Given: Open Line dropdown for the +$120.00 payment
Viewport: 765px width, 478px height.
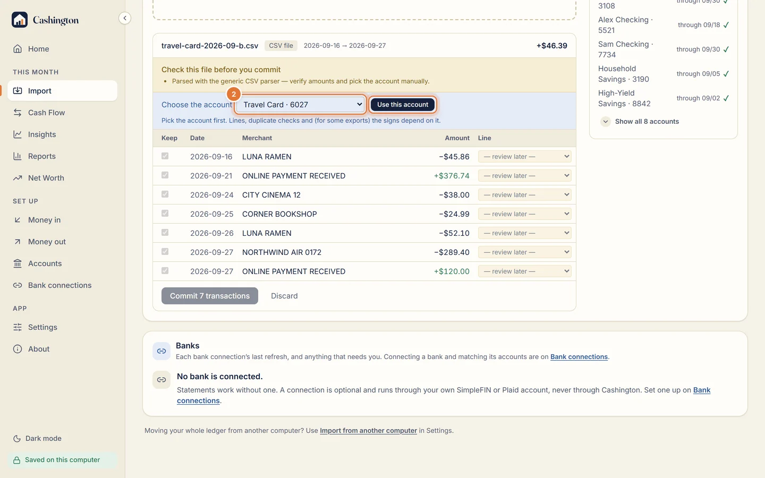Looking at the screenshot, I should click(x=525, y=271).
